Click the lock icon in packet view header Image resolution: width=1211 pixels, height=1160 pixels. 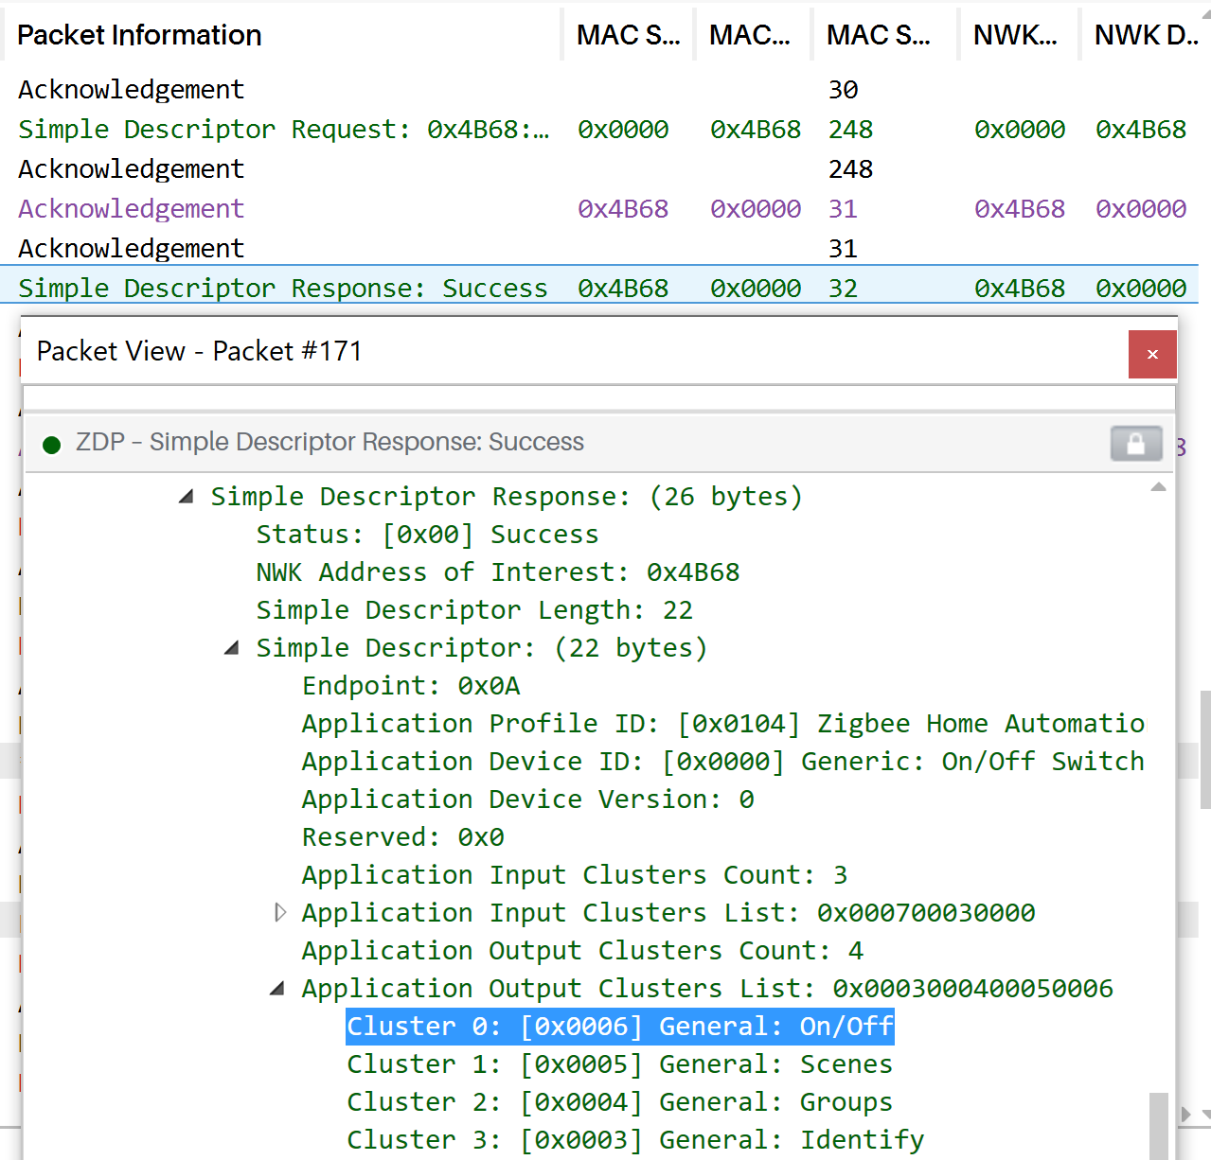click(x=1135, y=443)
